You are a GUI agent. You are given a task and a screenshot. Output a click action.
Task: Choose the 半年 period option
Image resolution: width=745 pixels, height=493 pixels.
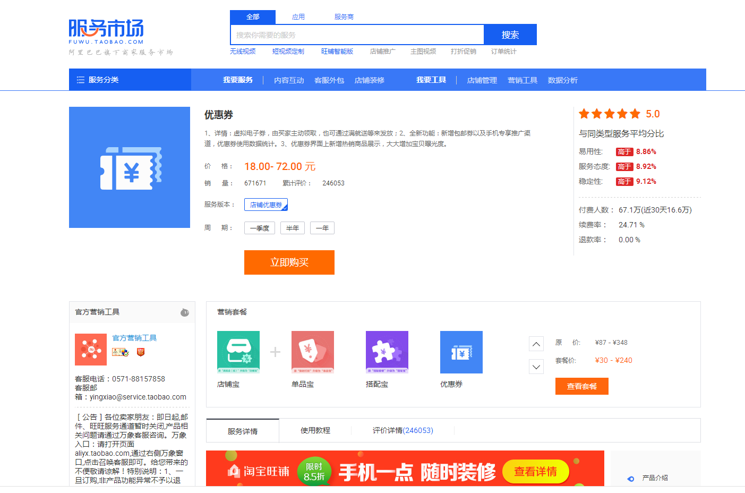tap(293, 228)
